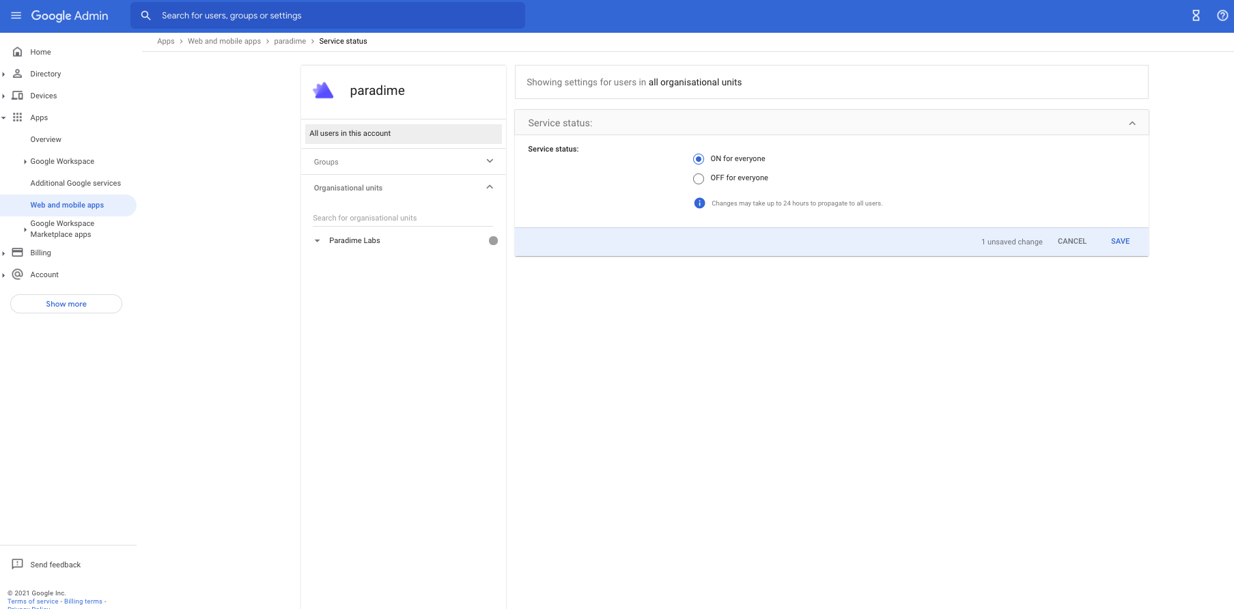Click the Home house icon
Screen dimensions: 1234x609
click(18, 52)
